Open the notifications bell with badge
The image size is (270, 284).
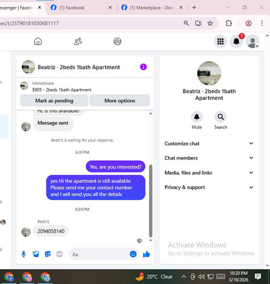[x=236, y=41]
